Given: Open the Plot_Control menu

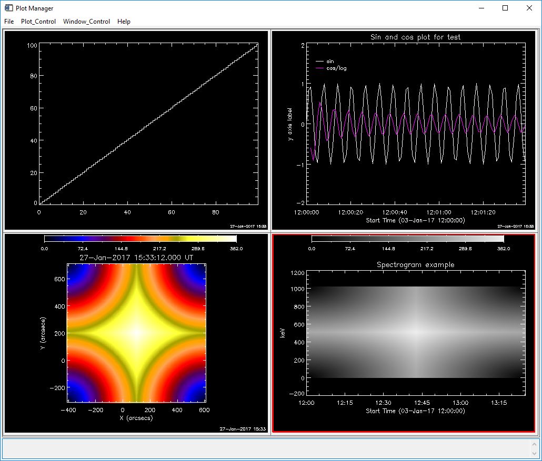Looking at the screenshot, I should (38, 22).
